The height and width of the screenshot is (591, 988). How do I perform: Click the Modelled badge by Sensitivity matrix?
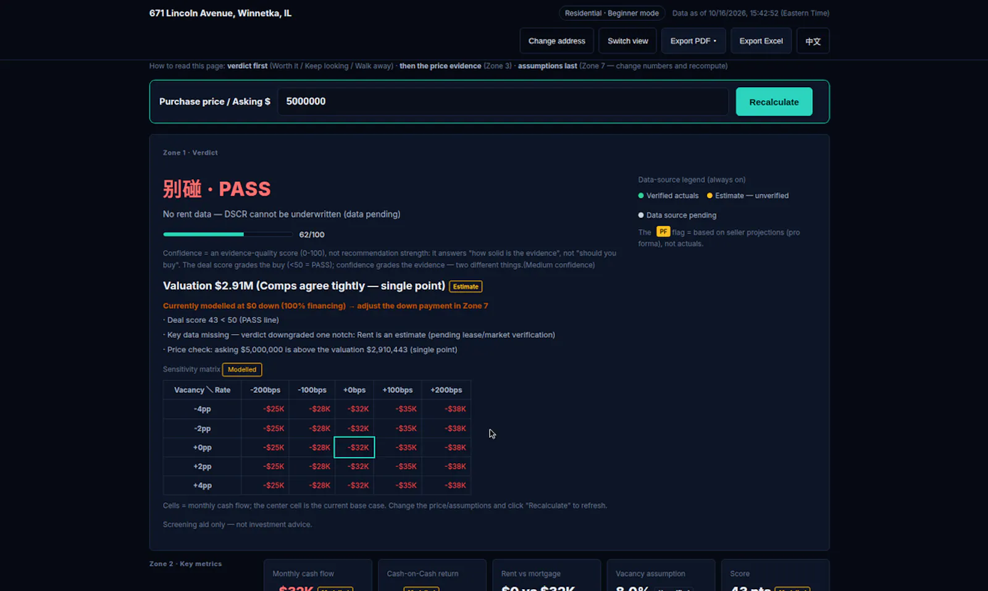pos(242,369)
